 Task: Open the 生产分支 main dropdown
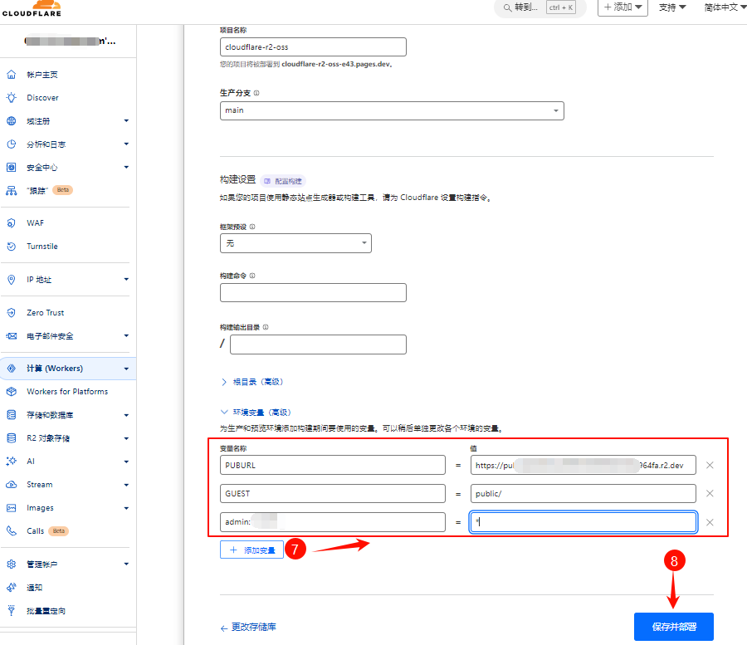pos(391,110)
